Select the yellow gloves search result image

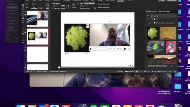click(x=168, y=33)
